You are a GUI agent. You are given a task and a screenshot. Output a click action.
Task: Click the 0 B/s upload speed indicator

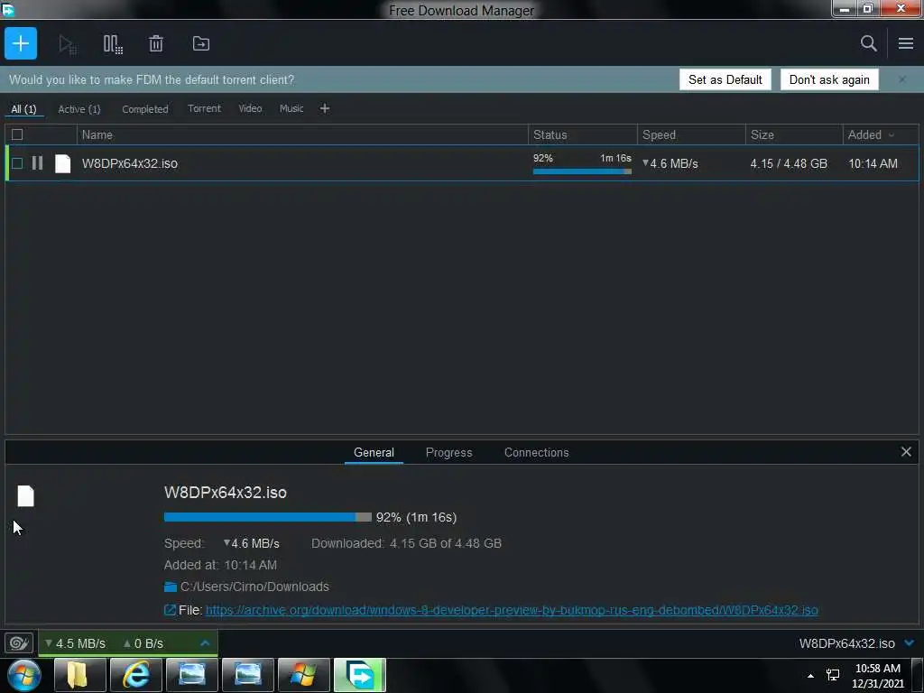[x=143, y=643]
